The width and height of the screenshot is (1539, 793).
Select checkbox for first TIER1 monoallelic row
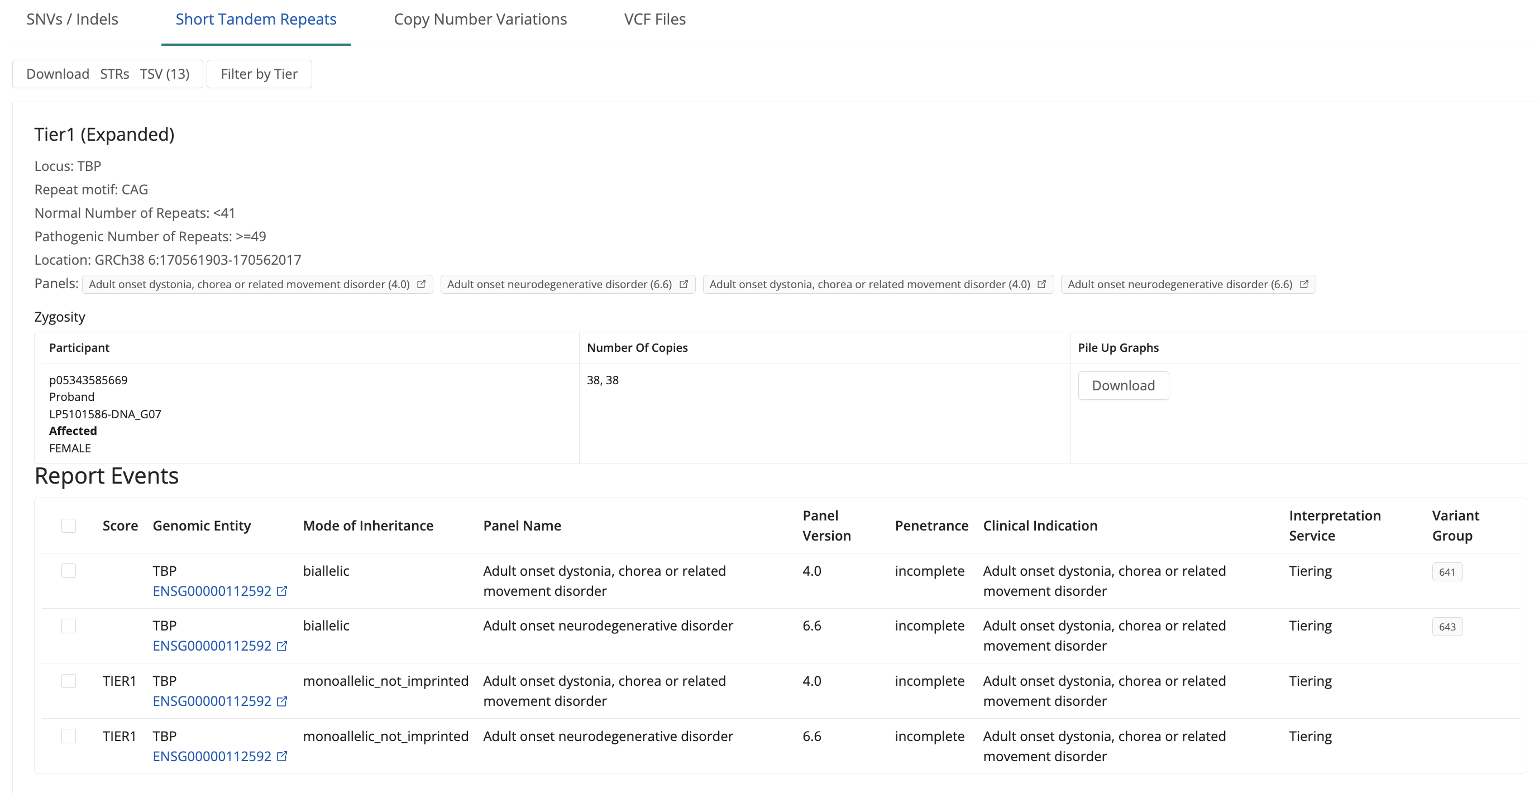point(69,681)
